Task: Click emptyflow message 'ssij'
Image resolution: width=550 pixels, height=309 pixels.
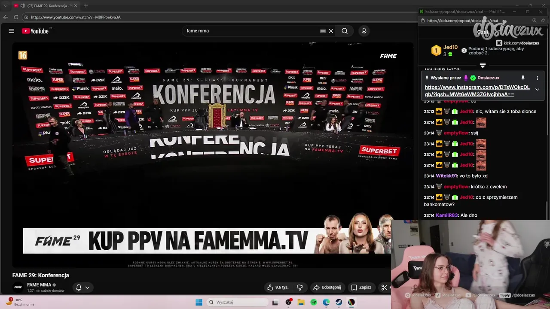Action: [474, 133]
